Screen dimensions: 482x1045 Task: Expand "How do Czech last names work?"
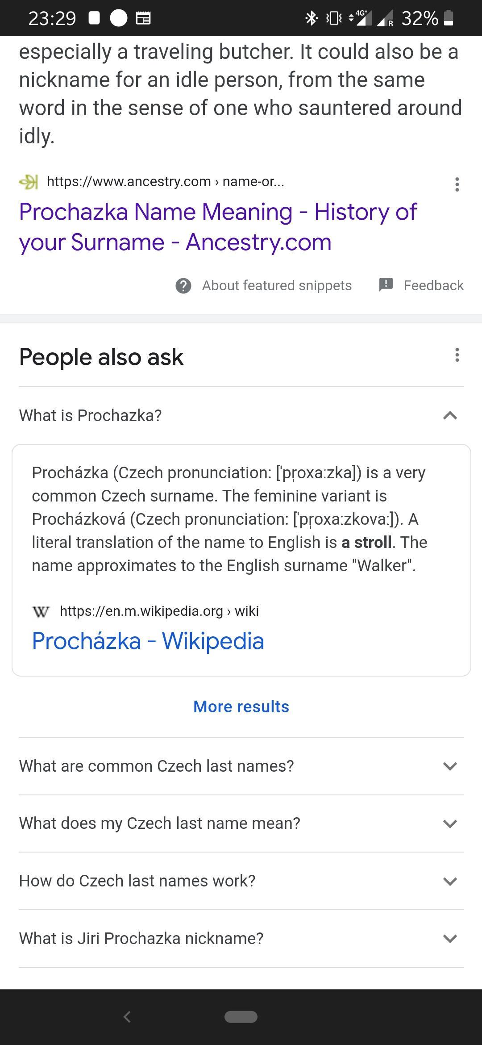click(x=450, y=881)
